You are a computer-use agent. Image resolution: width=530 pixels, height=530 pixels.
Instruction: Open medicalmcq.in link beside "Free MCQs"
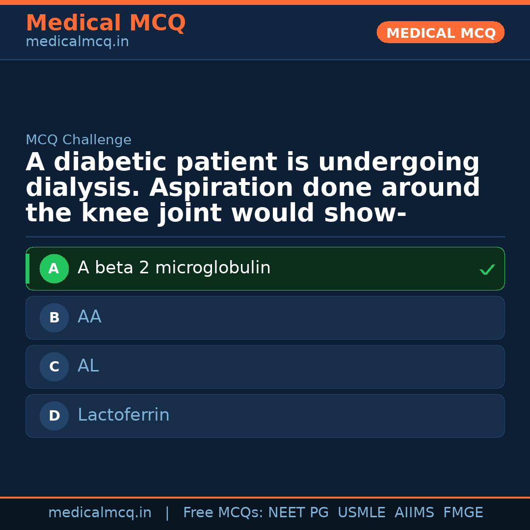100,513
